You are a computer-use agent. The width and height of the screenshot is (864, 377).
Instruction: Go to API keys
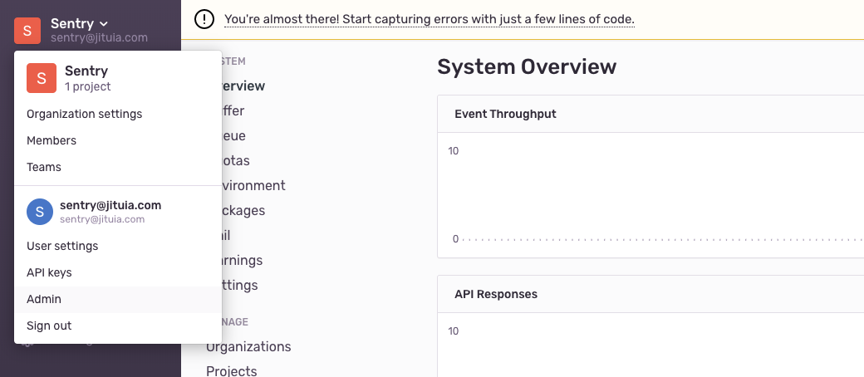(x=49, y=272)
